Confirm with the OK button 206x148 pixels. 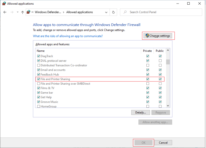pyautogui.click(x=143, y=143)
